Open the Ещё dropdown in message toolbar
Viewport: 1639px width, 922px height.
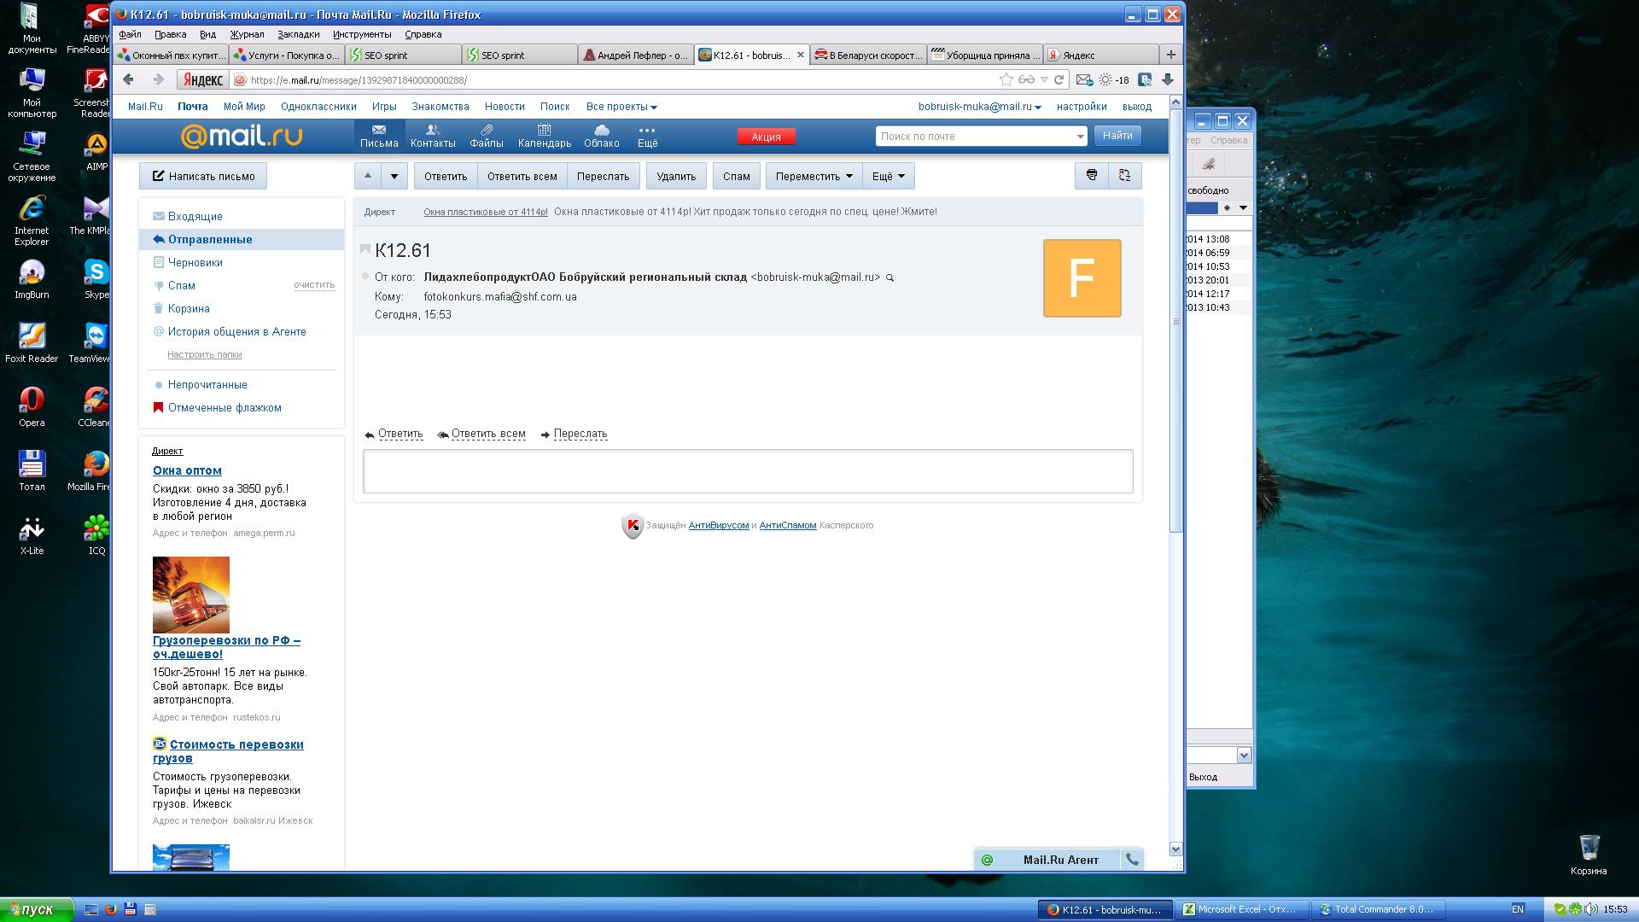coord(888,176)
